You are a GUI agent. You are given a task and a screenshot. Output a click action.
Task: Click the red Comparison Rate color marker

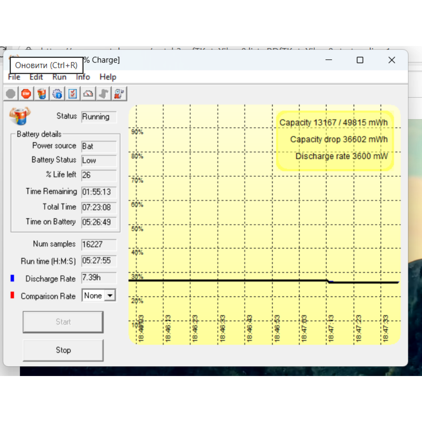(12, 295)
